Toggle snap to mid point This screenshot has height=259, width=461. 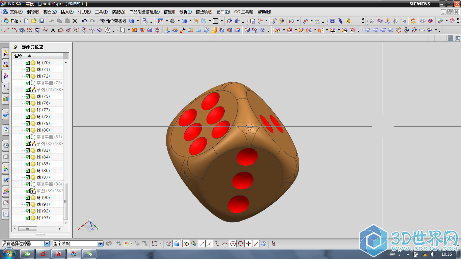[210, 243]
